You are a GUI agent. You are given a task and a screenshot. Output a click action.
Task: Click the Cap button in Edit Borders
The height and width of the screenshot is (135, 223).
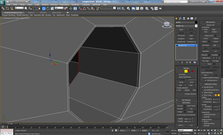pos(191,109)
